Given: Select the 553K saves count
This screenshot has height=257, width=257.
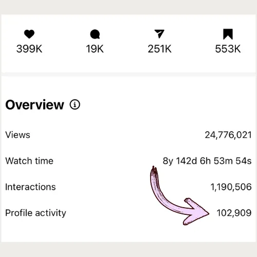Looking at the screenshot, I should click(228, 49).
